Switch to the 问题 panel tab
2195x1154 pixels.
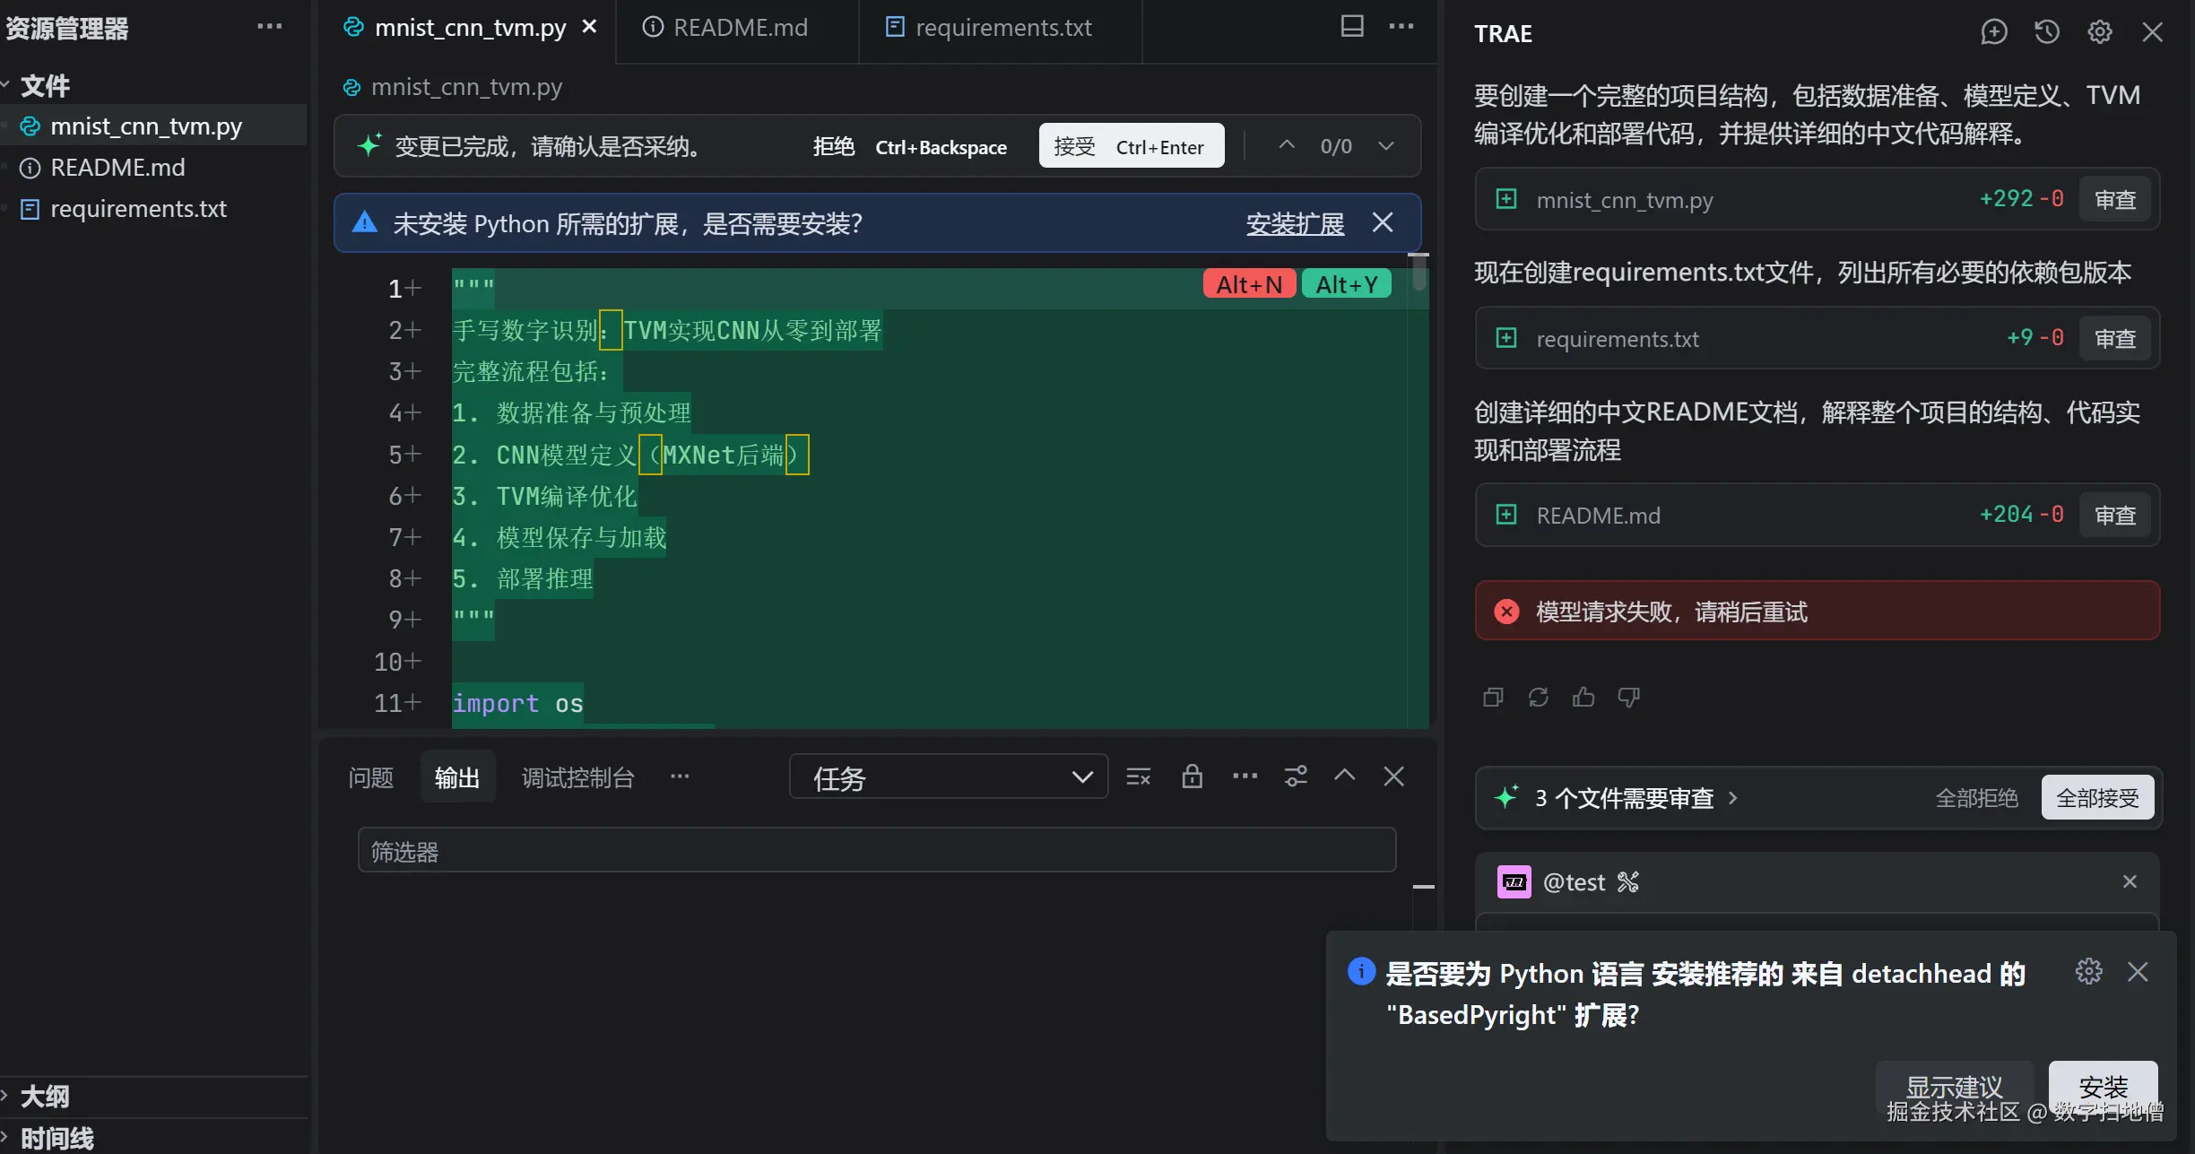(371, 777)
